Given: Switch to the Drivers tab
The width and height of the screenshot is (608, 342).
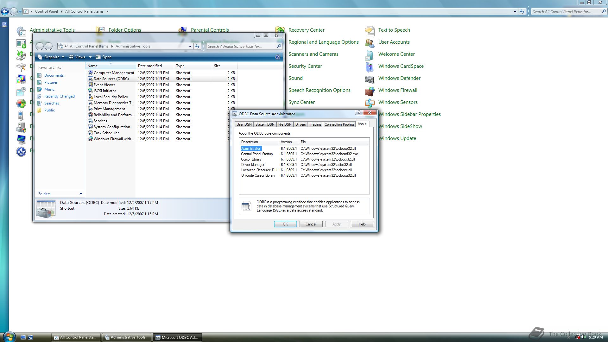Looking at the screenshot, I should 301,124.
